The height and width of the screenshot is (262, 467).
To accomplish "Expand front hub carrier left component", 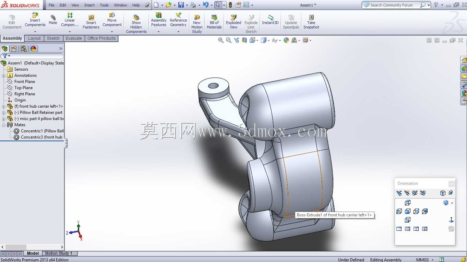I will pos(4,106).
